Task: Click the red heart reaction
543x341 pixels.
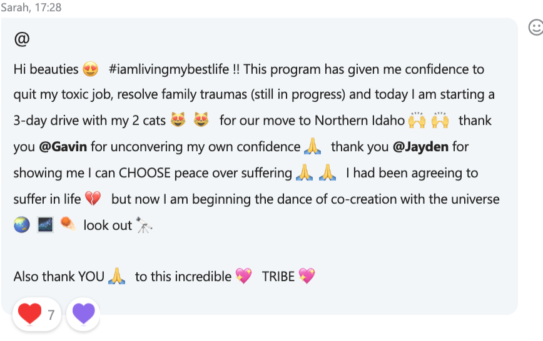Action: (x=29, y=314)
